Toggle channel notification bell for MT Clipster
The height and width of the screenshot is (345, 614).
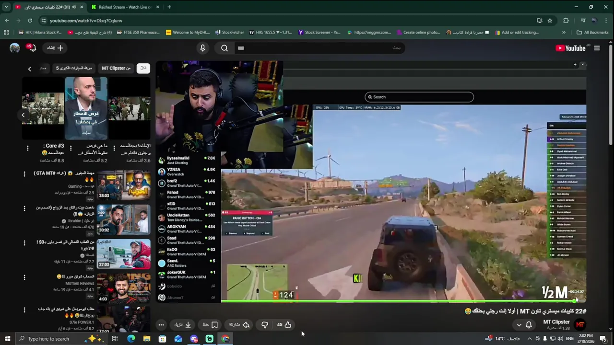coord(529,325)
